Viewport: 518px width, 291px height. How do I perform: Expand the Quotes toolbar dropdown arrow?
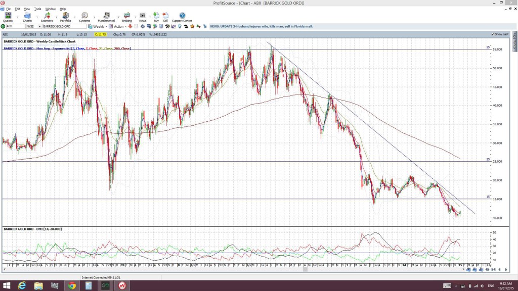18,17
